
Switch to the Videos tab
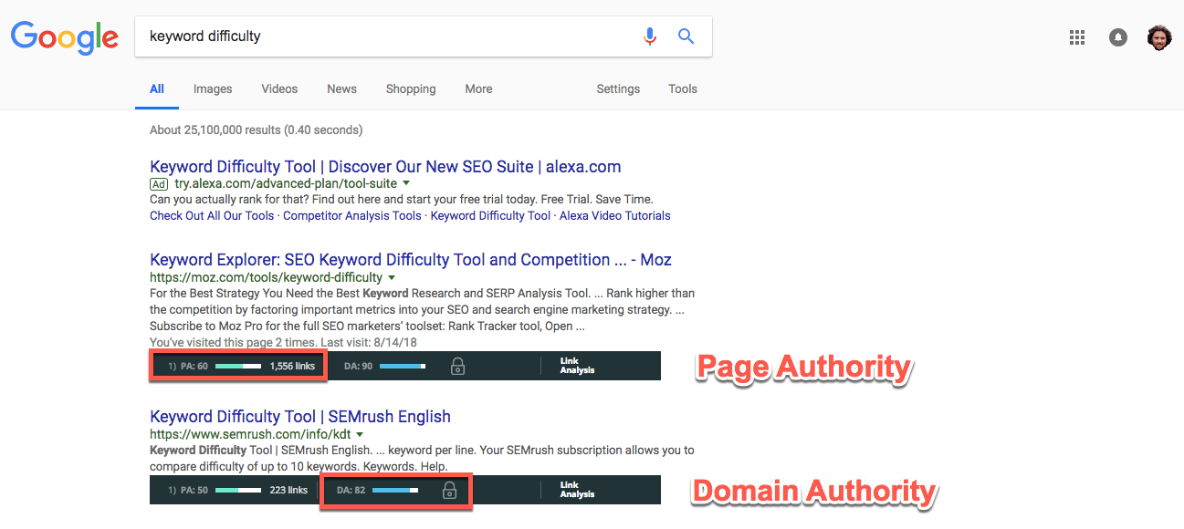tap(279, 89)
